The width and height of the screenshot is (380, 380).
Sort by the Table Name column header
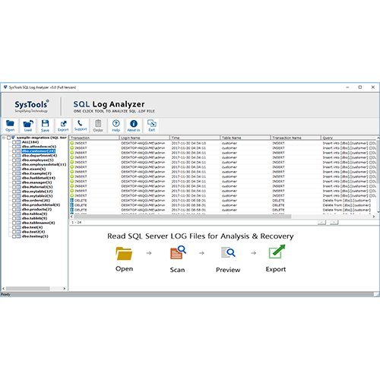245,138
